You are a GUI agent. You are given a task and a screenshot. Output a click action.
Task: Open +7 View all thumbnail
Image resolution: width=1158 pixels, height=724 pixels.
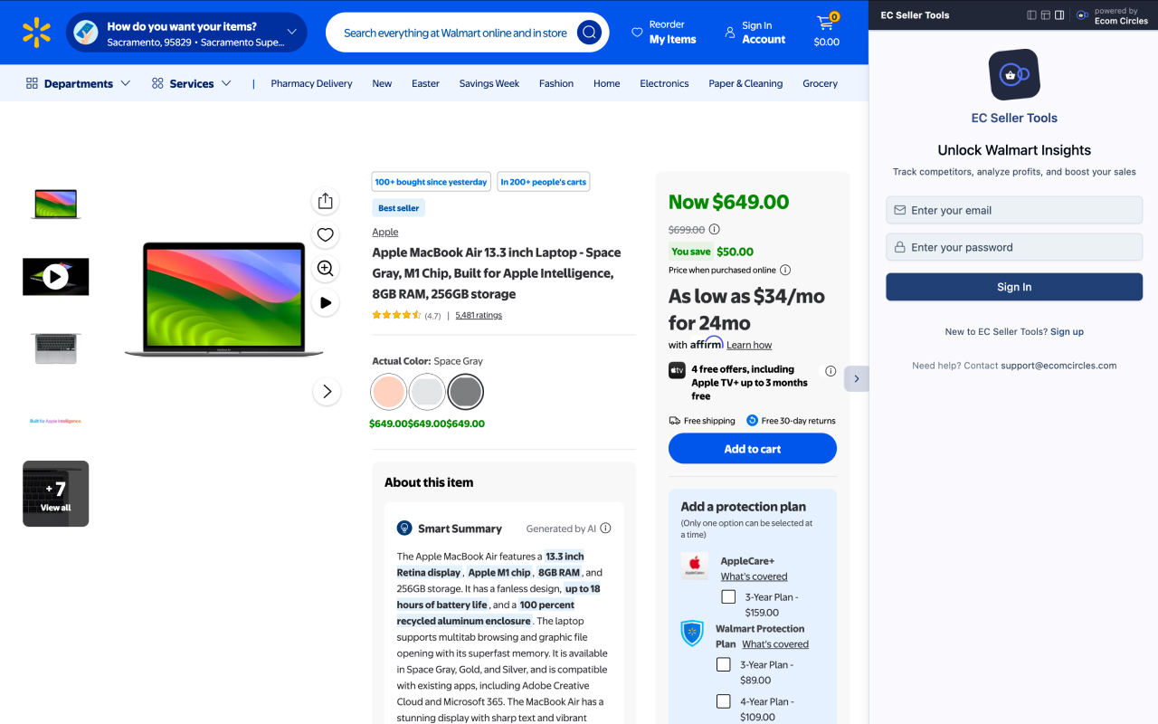click(x=56, y=493)
